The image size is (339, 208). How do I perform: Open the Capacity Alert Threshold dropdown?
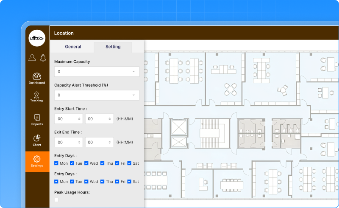tap(97, 96)
